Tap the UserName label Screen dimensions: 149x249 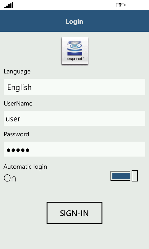[18, 104]
